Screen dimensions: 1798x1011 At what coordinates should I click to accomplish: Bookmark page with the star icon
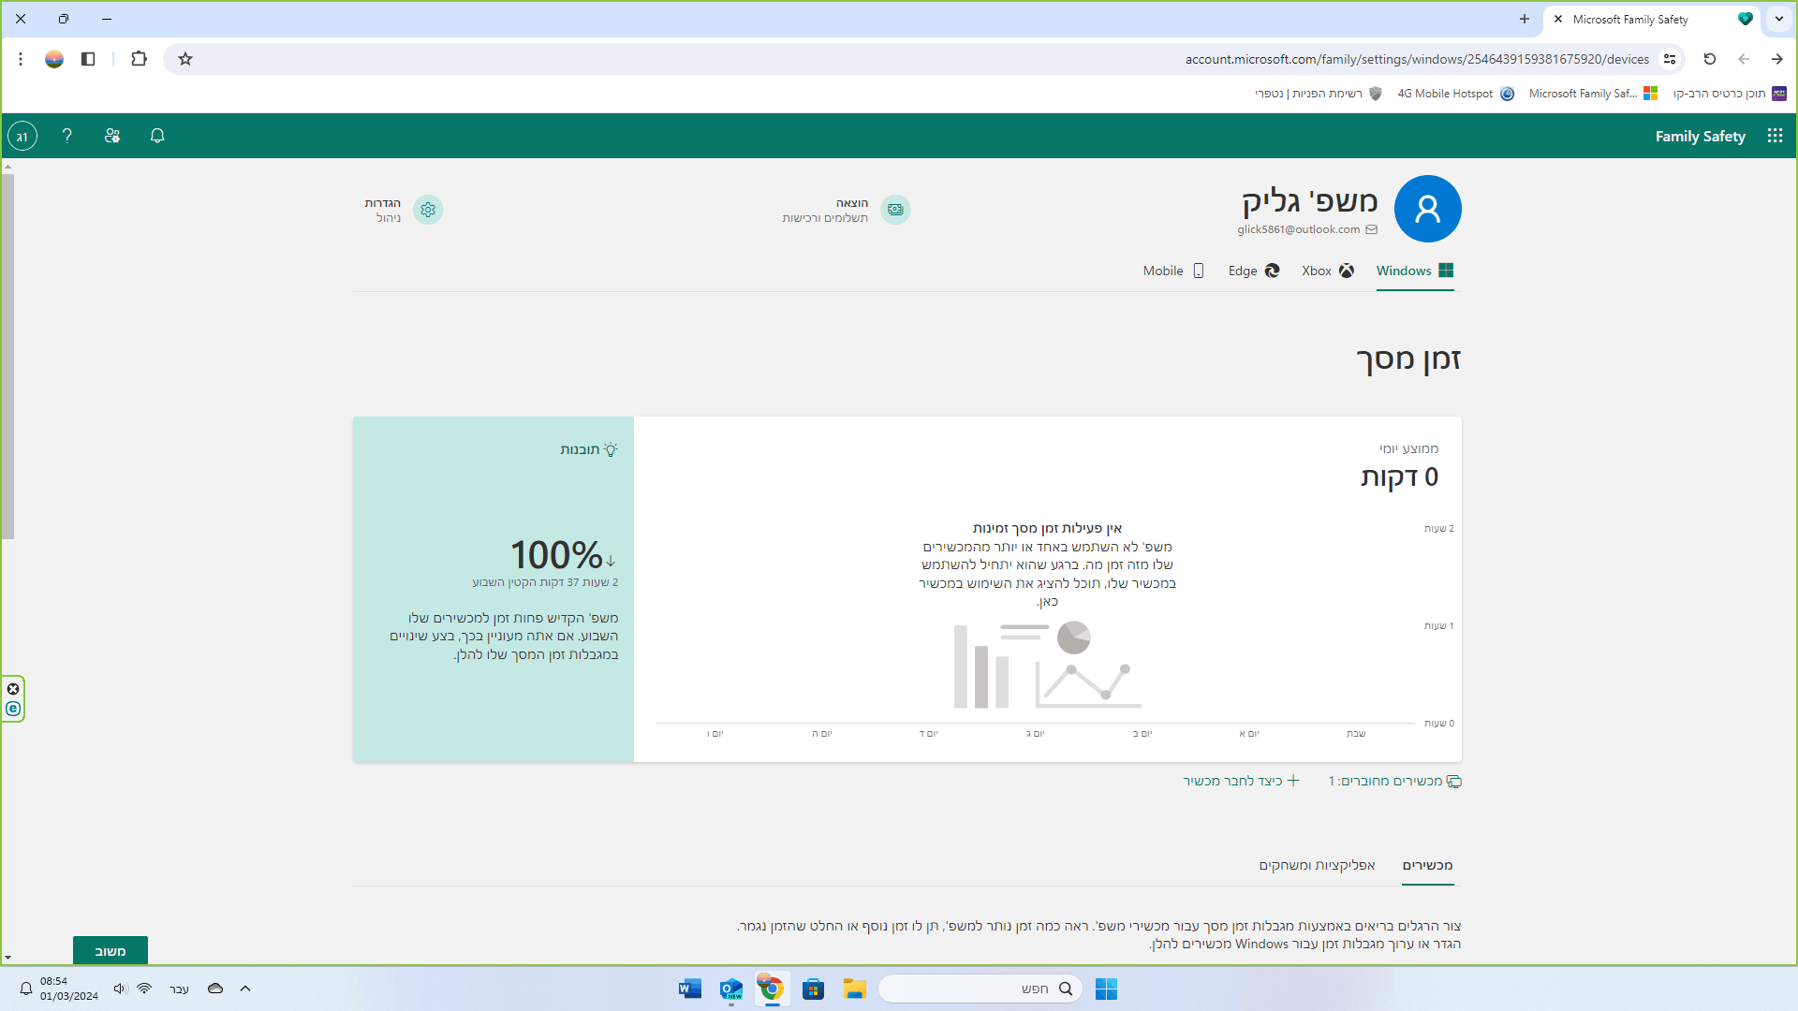185,59
